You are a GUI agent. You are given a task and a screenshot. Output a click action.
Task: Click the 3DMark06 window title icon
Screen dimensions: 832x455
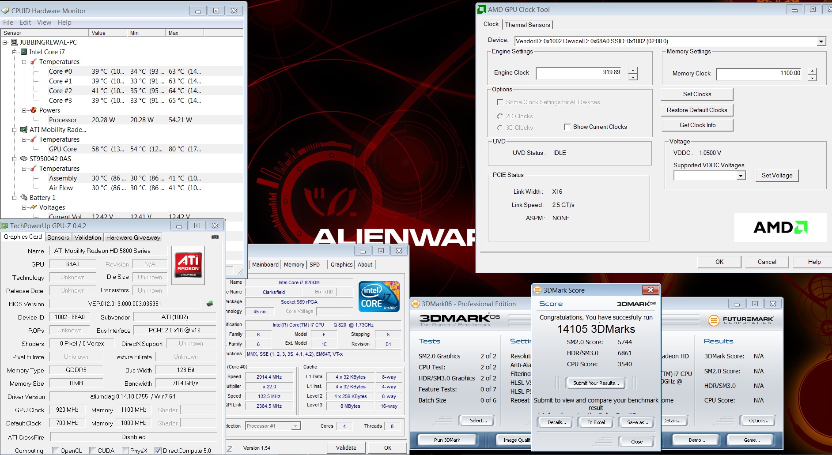[416, 304]
